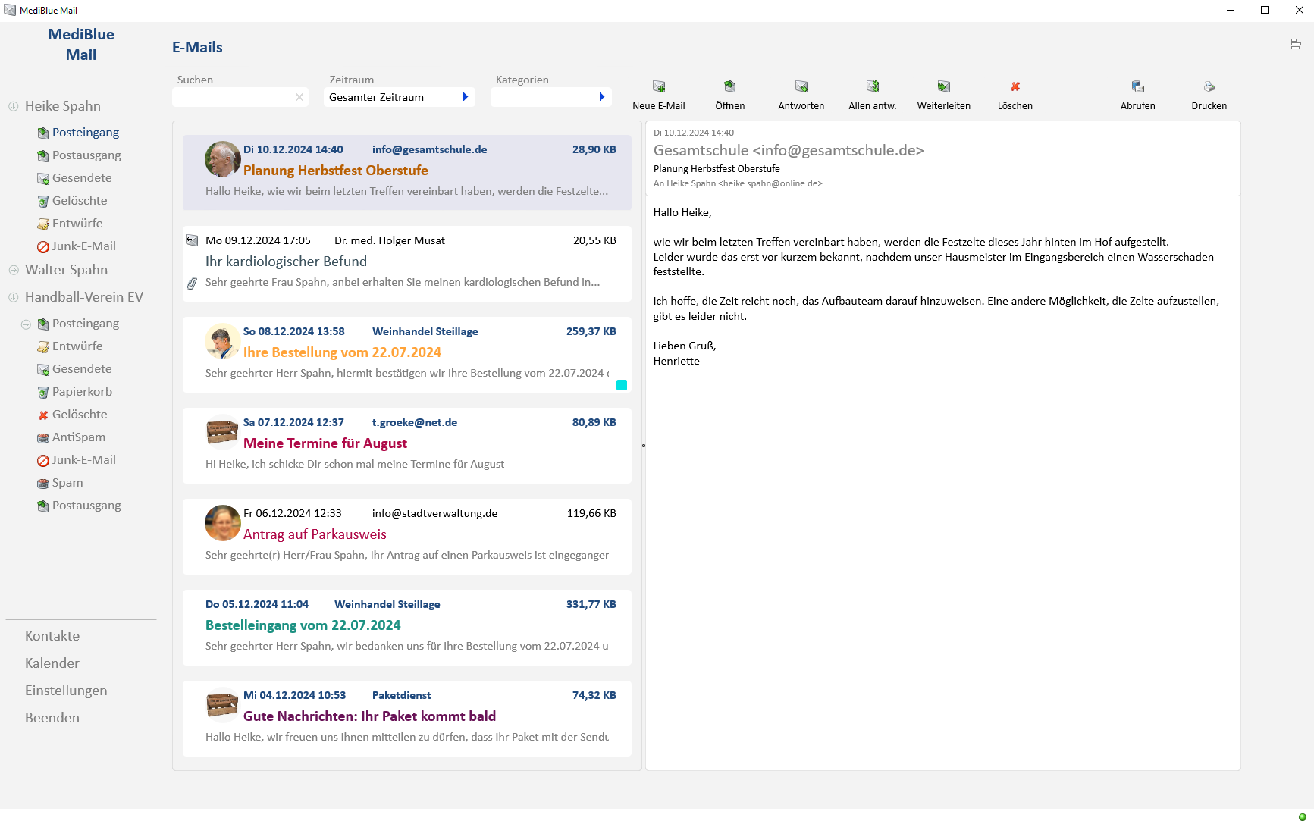Select email Antrag auf Parkausweis
The height and width of the screenshot is (824, 1314).
click(407, 536)
